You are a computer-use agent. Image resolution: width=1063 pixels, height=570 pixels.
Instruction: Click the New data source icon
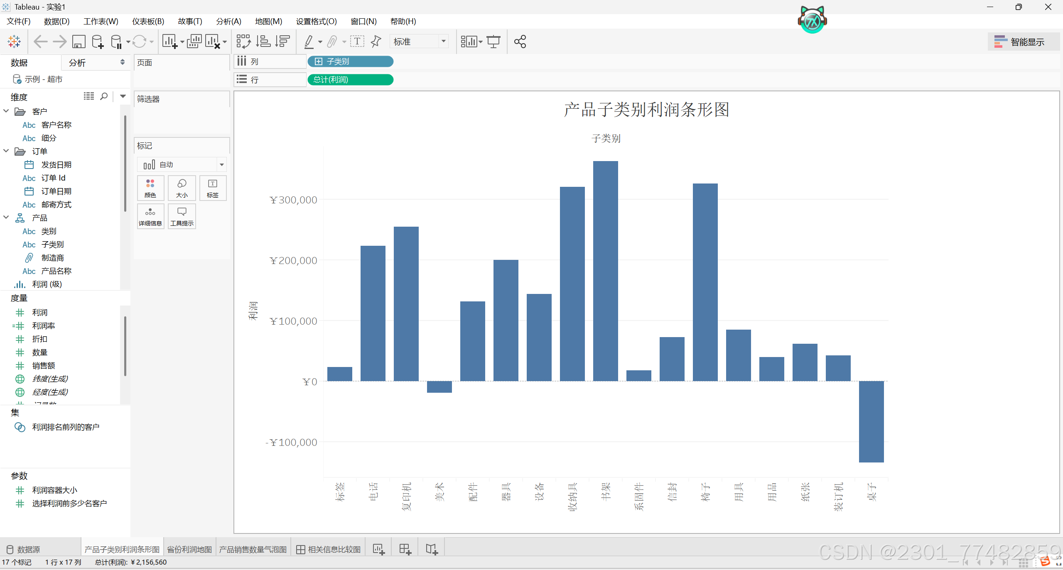[x=97, y=42]
